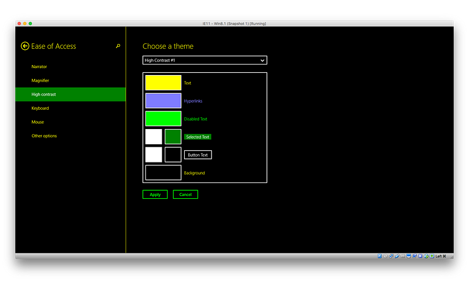Click VirtualBox network status icon
Viewport: 469px width, 281px height.
click(391, 256)
